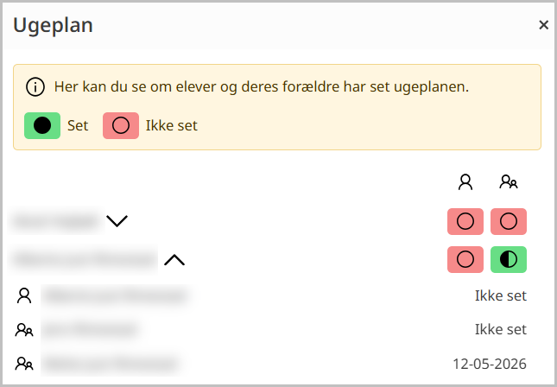Collapse the second student row chevron
The height and width of the screenshot is (387, 557).
[x=174, y=260]
